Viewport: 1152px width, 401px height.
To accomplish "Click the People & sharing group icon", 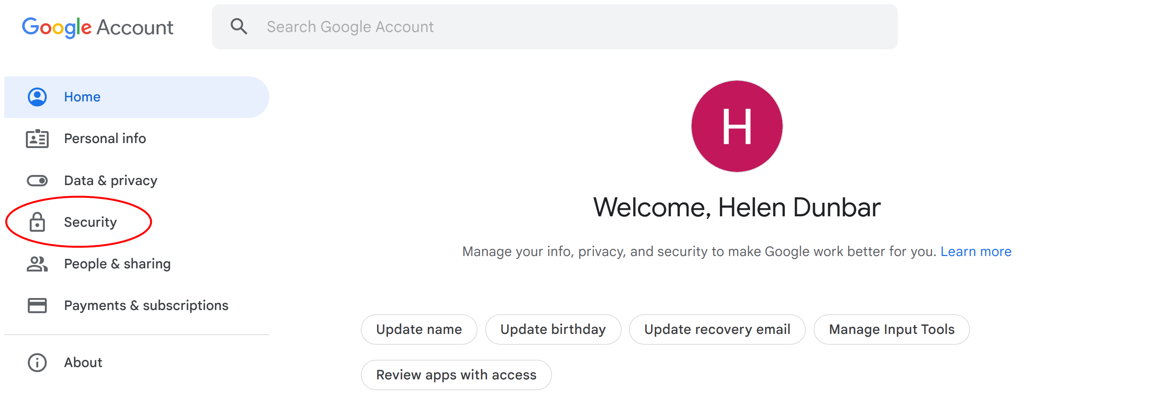I will coord(37,264).
